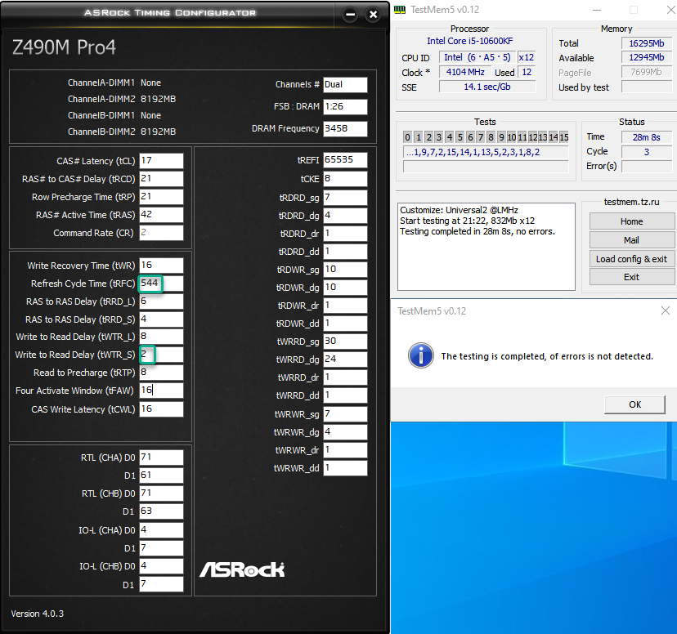The width and height of the screenshot is (677, 634).
Task: Click the blue info icon in the dialog
Action: point(421,355)
